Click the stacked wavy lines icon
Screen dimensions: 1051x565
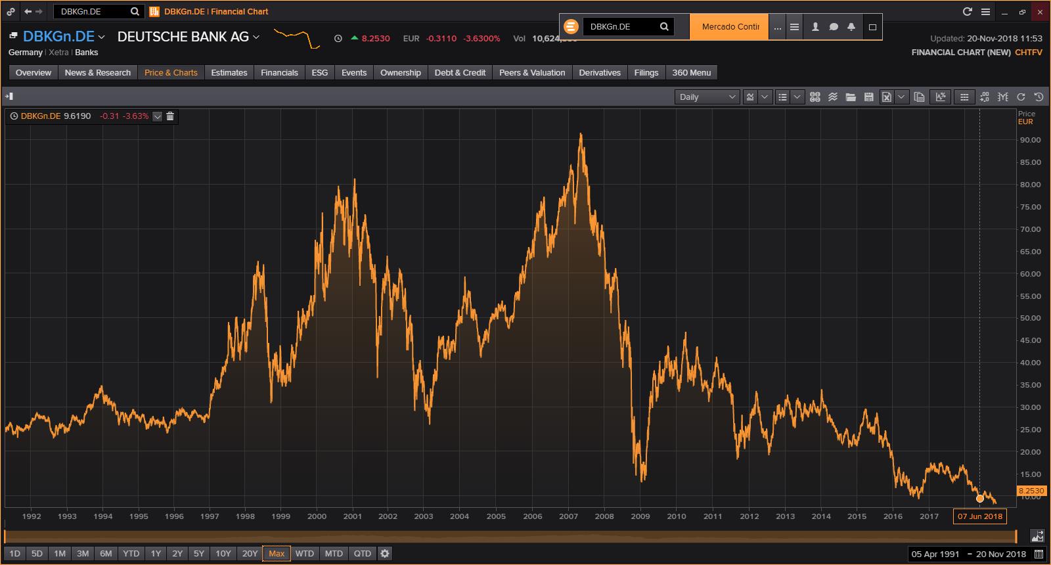click(x=833, y=97)
